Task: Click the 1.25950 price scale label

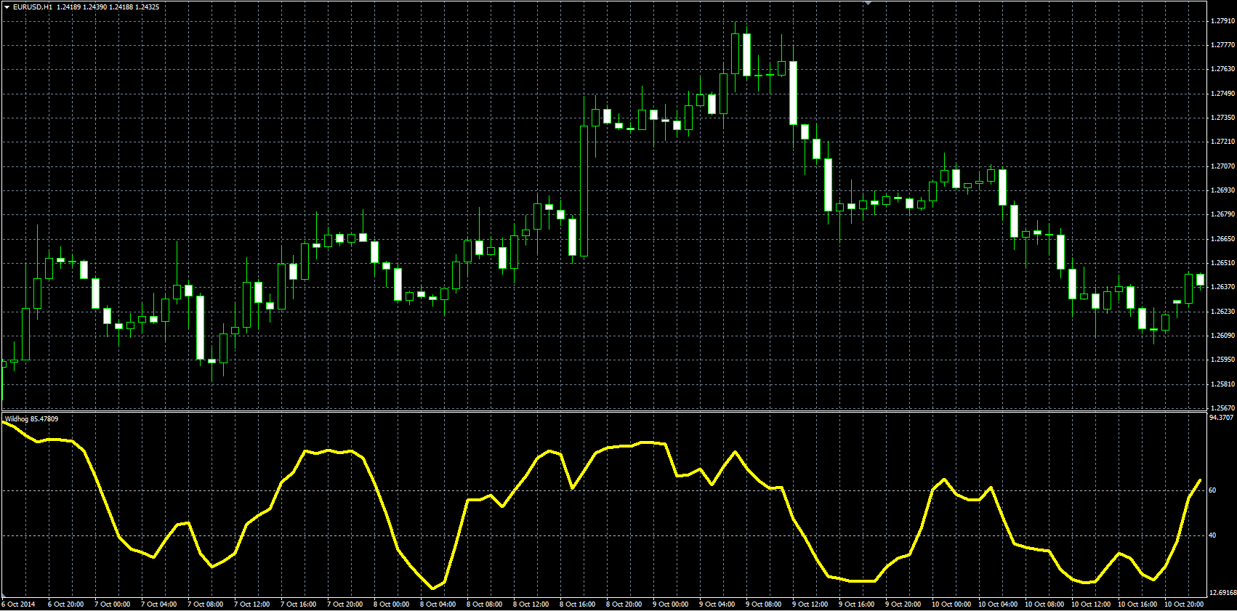Action: pyautogui.click(x=1222, y=360)
